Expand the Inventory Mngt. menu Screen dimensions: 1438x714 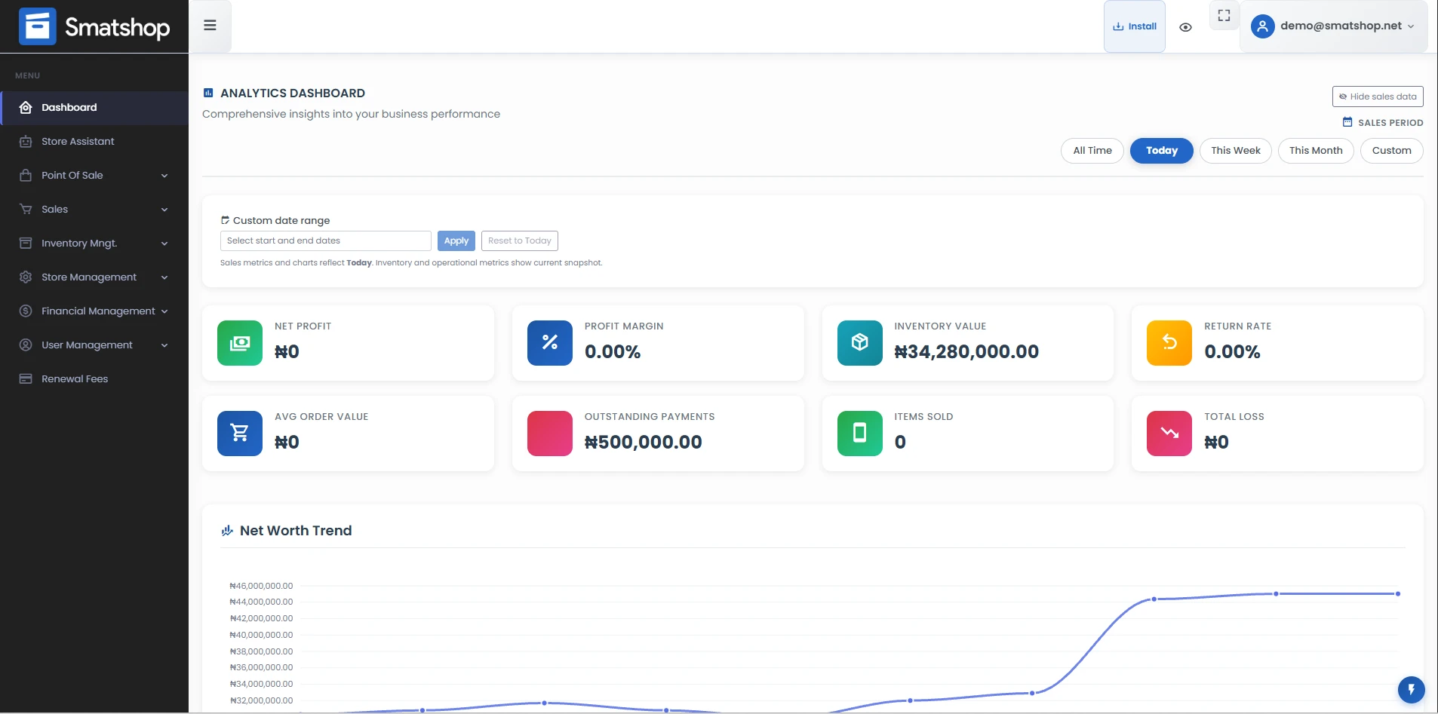pyautogui.click(x=94, y=244)
